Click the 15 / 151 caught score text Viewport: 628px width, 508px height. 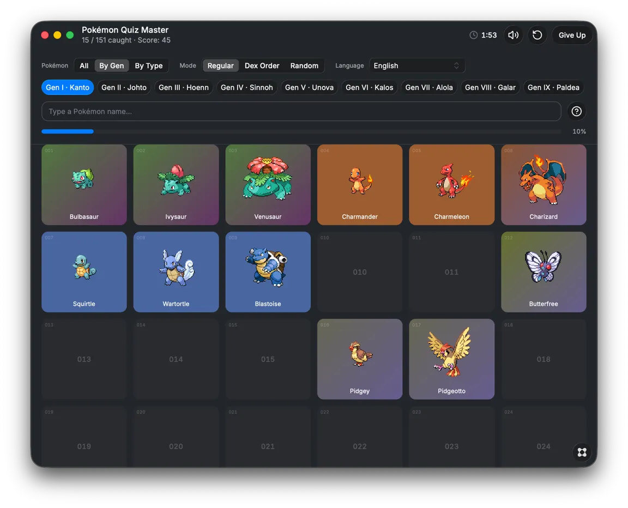click(x=126, y=40)
